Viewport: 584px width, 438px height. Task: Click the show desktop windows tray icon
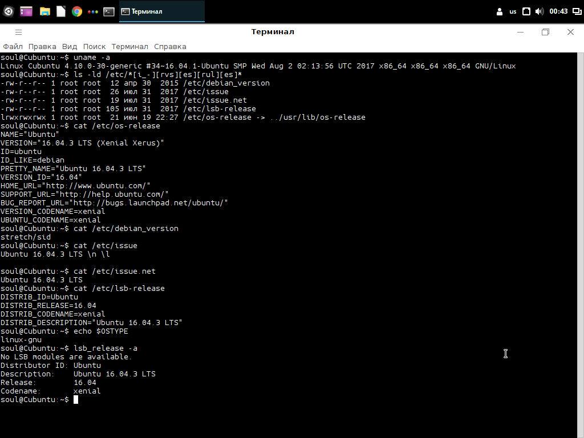(x=577, y=11)
